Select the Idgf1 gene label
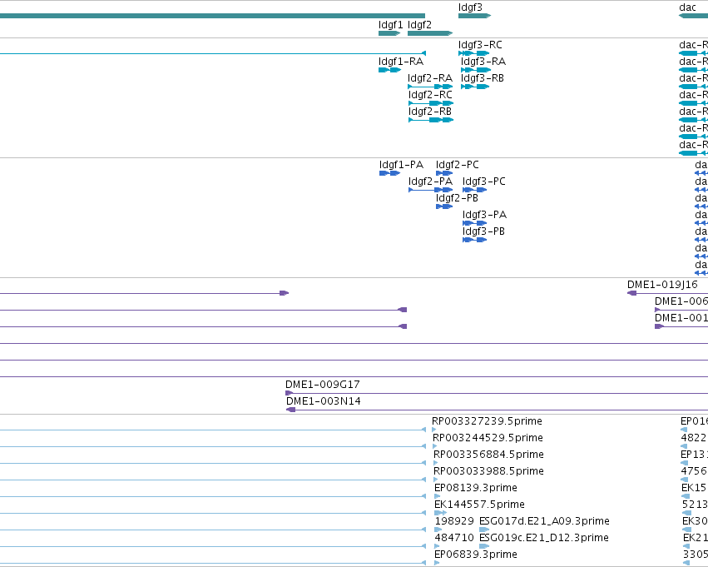The width and height of the screenshot is (708, 567). pyautogui.click(x=390, y=25)
